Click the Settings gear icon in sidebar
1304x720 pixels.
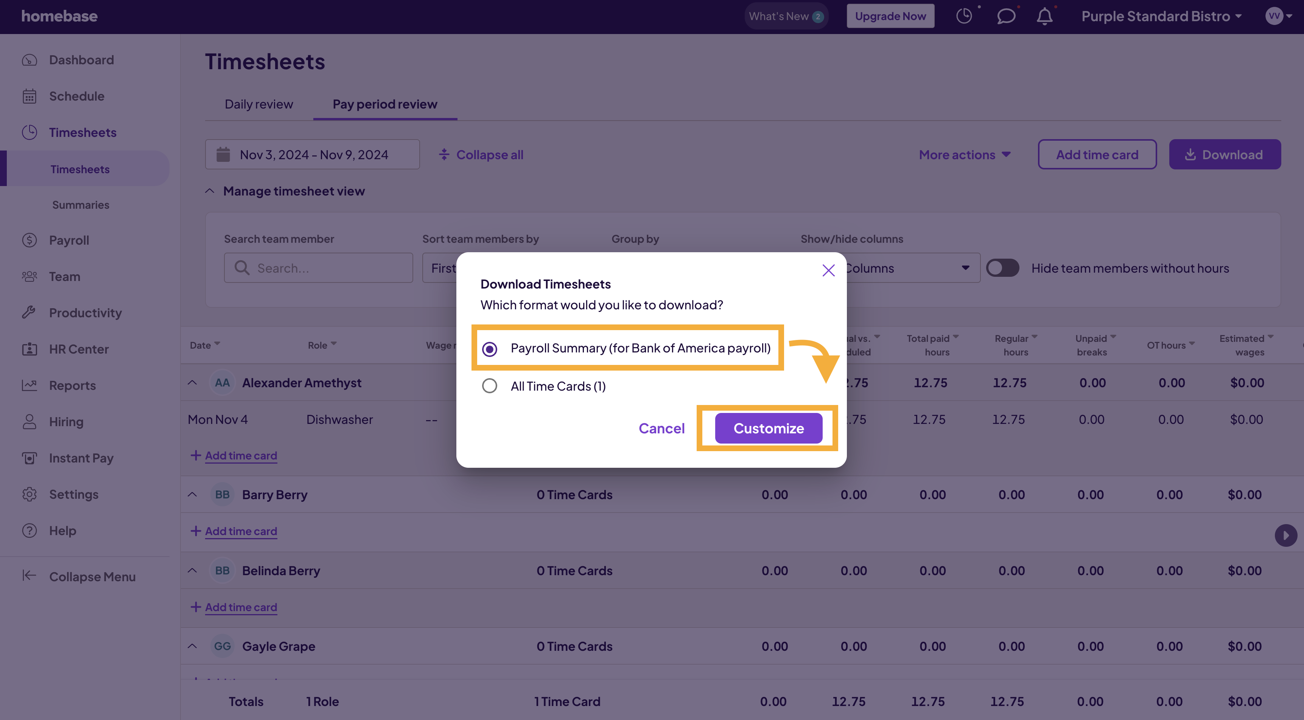(x=30, y=494)
